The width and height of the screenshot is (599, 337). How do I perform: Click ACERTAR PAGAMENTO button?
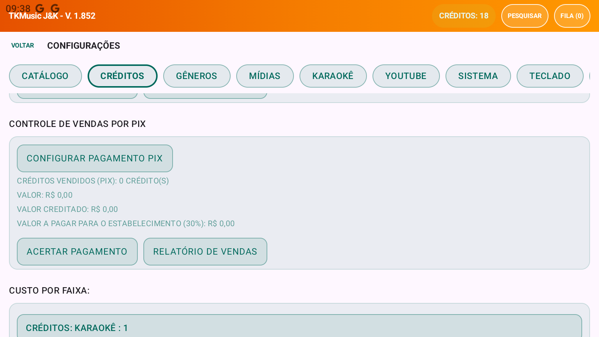pyautogui.click(x=77, y=252)
